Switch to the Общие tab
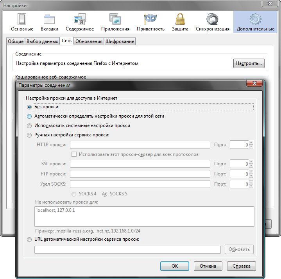 [16, 41]
